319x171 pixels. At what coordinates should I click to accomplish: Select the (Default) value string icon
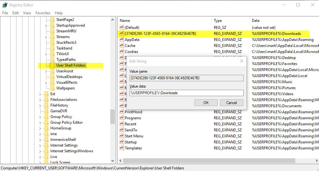coord(121,27)
